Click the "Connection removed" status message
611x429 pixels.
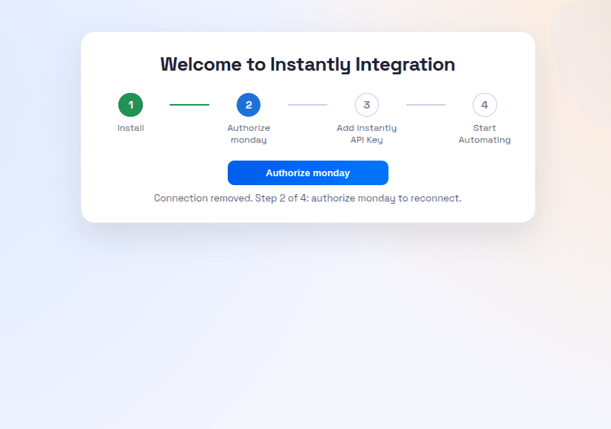[x=307, y=199]
